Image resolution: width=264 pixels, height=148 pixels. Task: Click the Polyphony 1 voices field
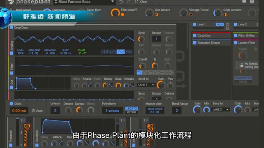point(112,111)
